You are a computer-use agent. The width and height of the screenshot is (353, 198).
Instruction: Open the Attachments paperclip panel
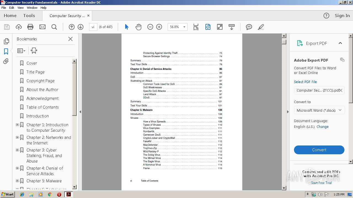click(x=6, y=61)
